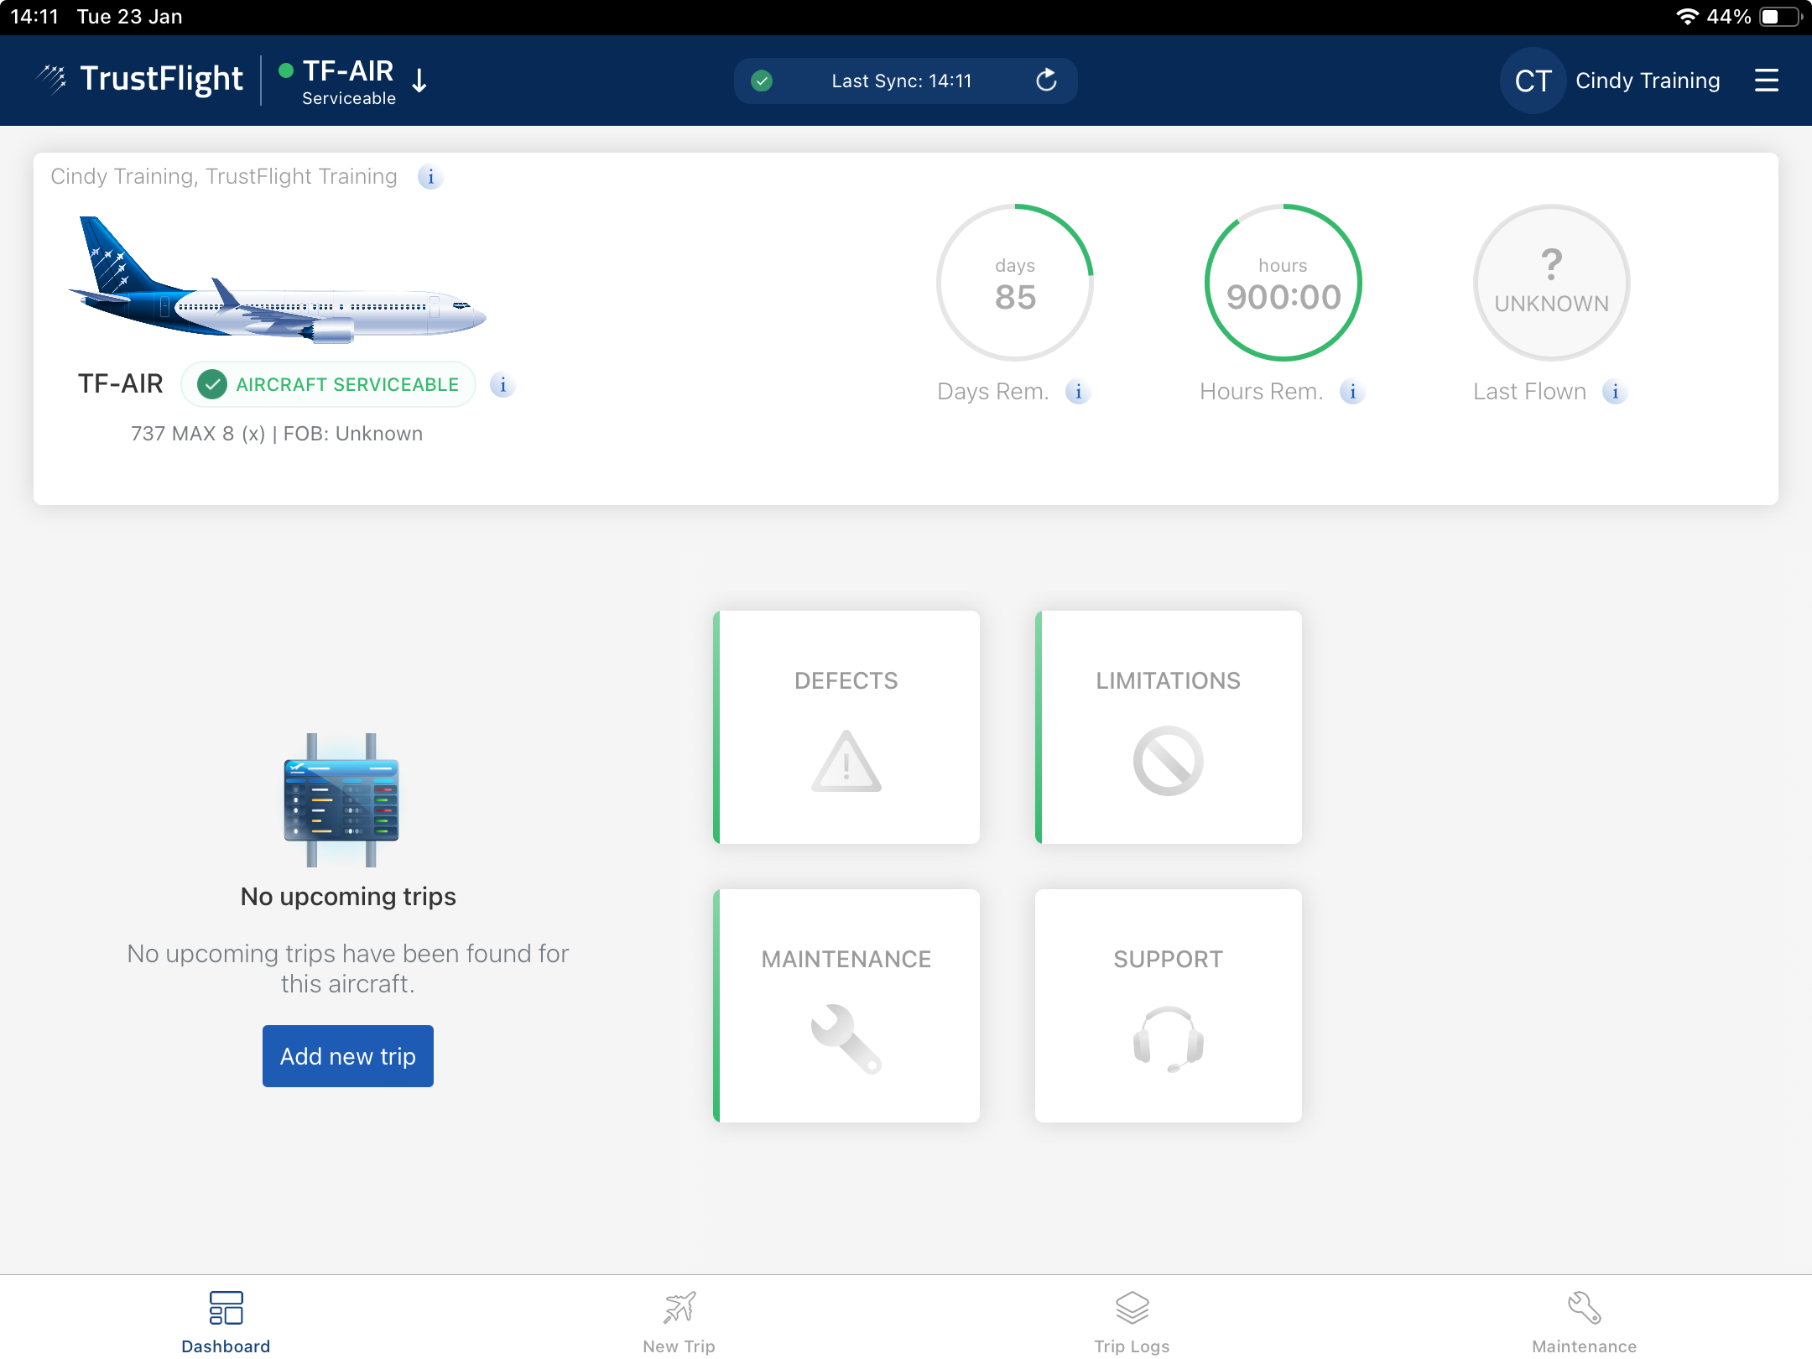Open the Maintenance wrench tile

846,1006
